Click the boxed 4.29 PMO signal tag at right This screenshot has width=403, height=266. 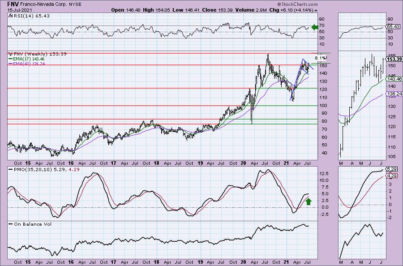point(392,176)
